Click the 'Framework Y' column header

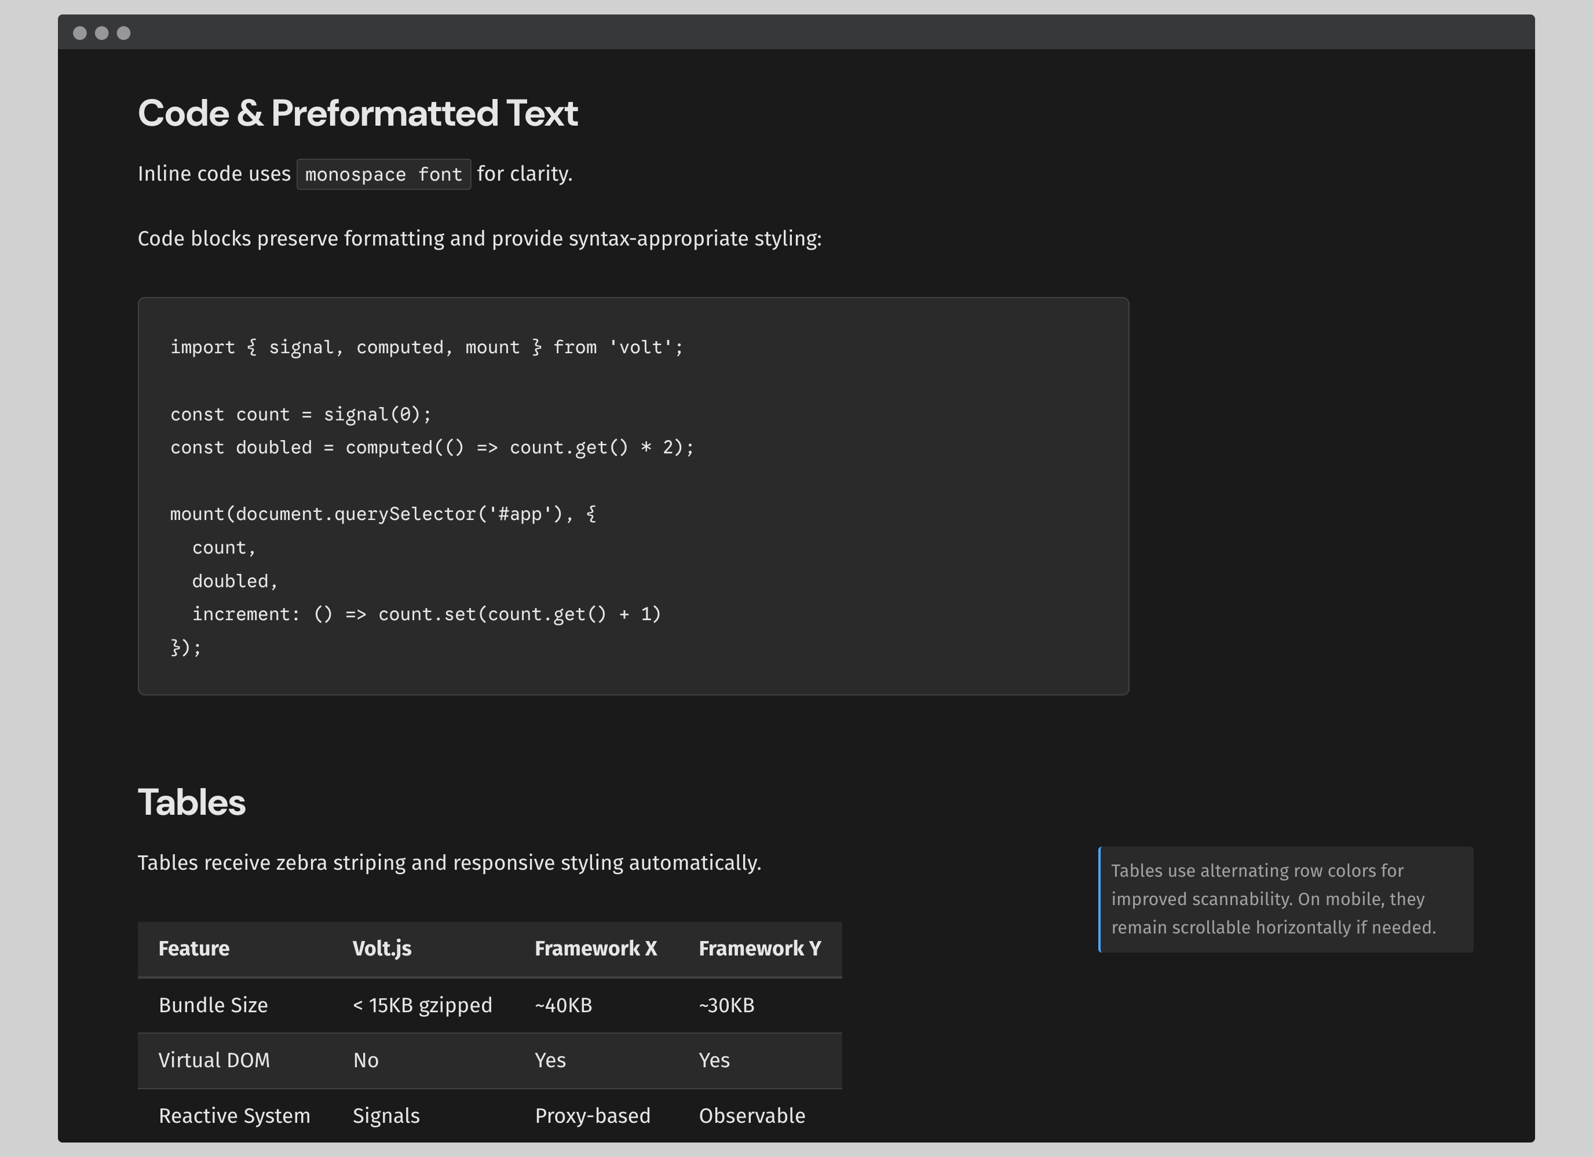[759, 949]
